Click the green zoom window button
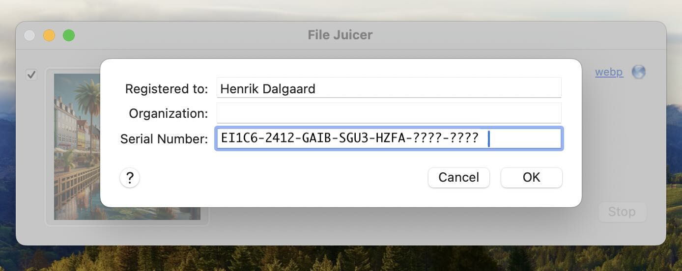 pyautogui.click(x=69, y=35)
